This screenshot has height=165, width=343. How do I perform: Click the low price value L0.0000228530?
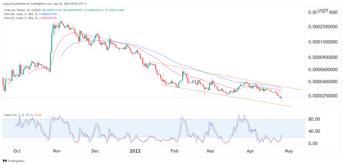[94, 10]
